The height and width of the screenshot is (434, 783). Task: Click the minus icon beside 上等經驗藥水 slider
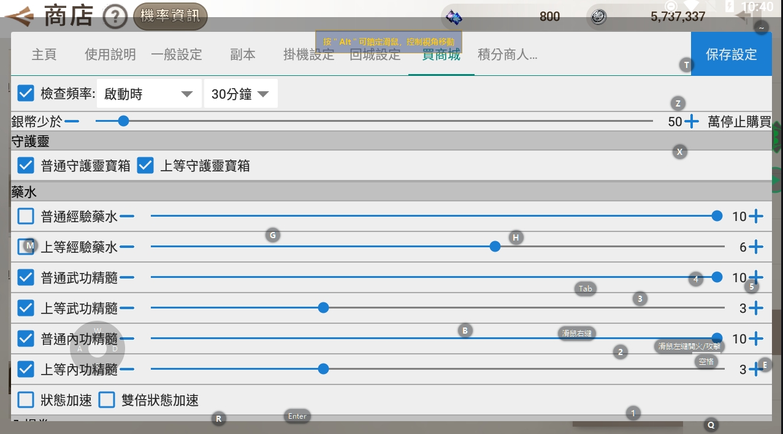tap(129, 246)
